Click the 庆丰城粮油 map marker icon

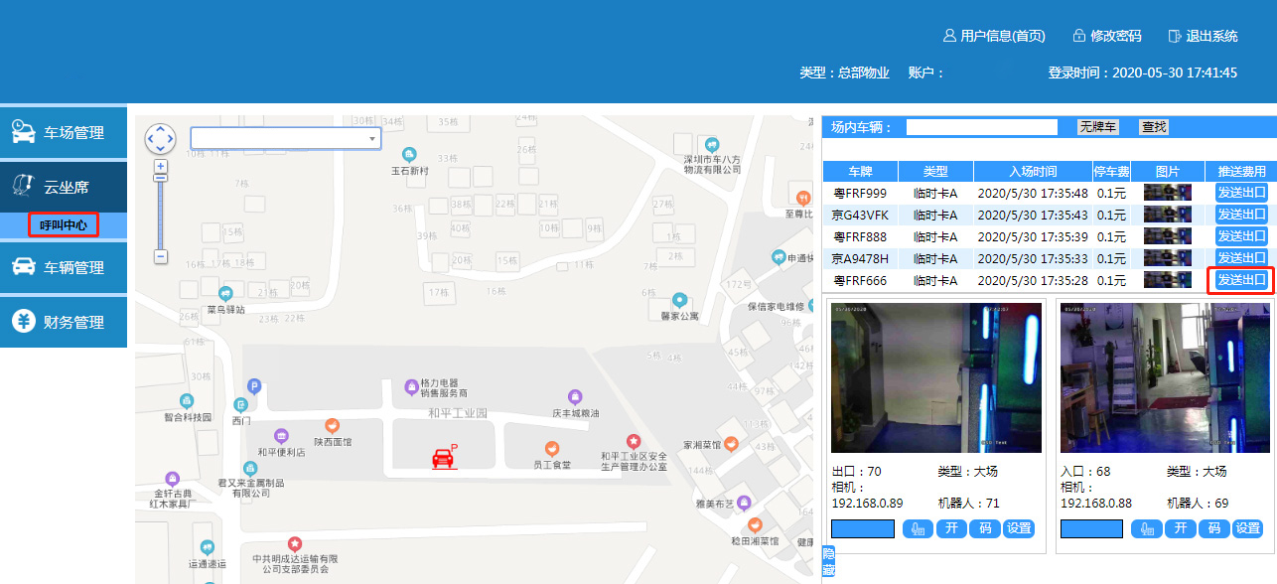(574, 397)
